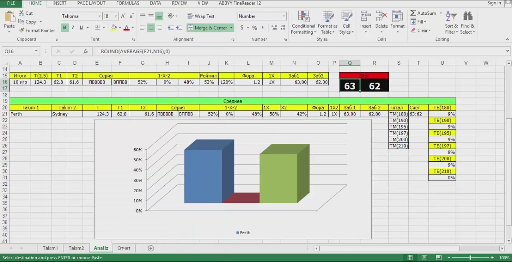
Task: Open the ABBYY FineReader 12 tab
Action: coord(240,3)
